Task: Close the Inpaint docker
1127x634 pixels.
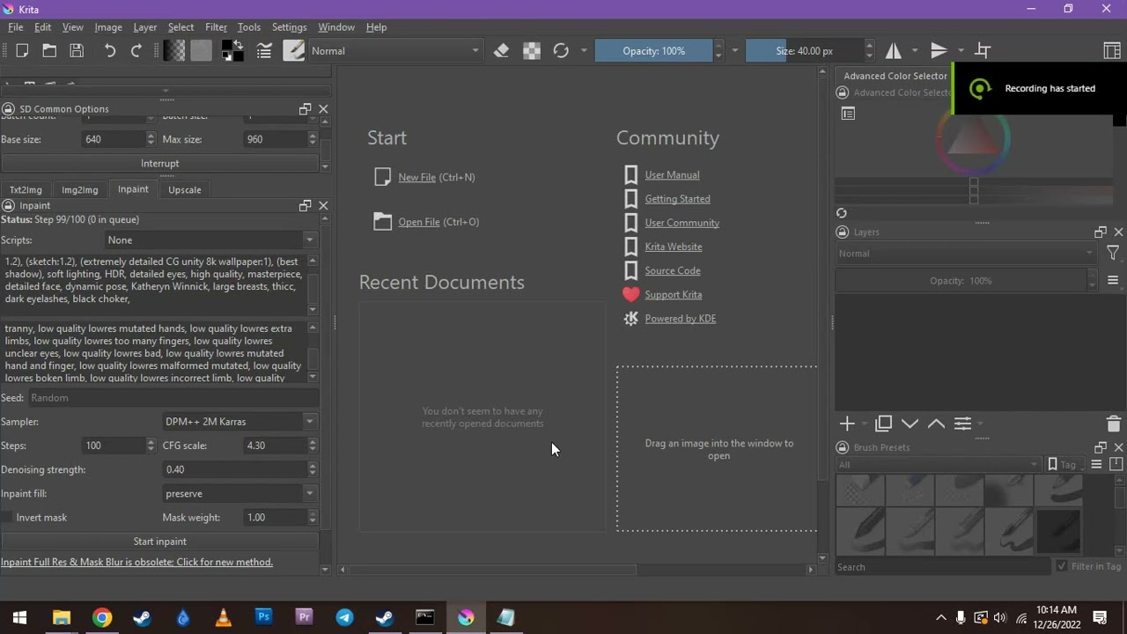Action: (x=323, y=206)
